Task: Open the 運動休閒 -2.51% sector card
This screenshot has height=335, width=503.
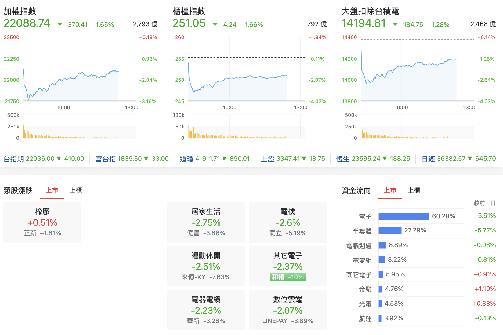Action: [206, 266]
